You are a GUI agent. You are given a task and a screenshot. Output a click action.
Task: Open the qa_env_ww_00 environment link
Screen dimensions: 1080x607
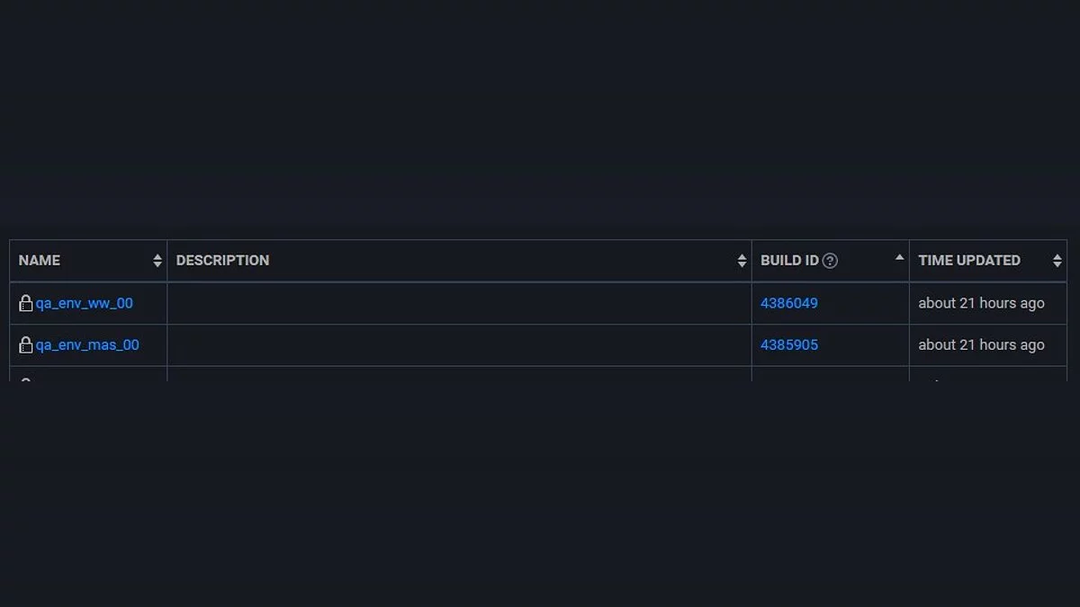(85, 304)
